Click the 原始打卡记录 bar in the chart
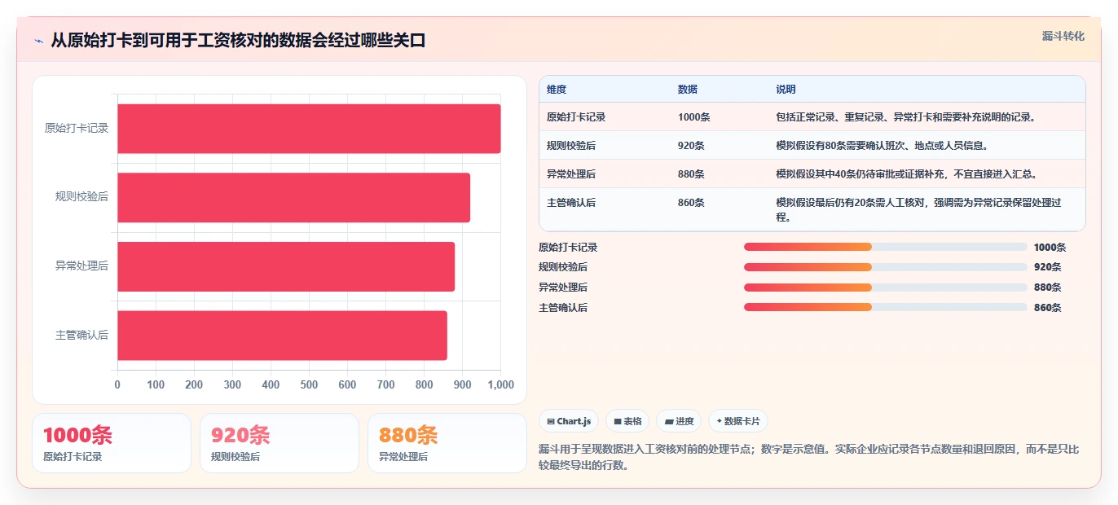 point(309,129)
